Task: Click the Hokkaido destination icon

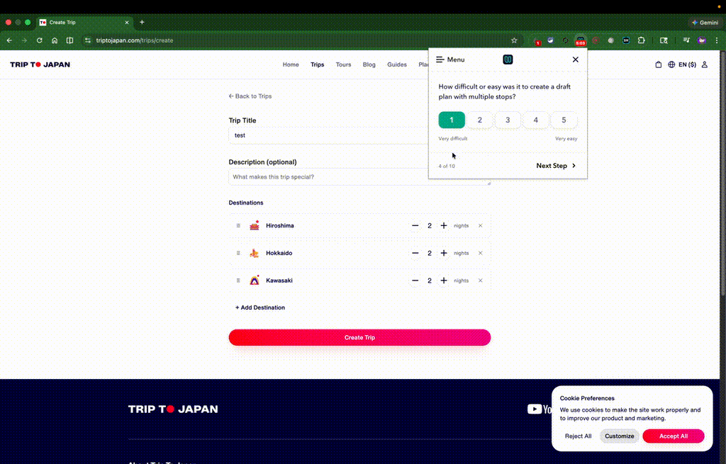Action: tap(255, 253)
